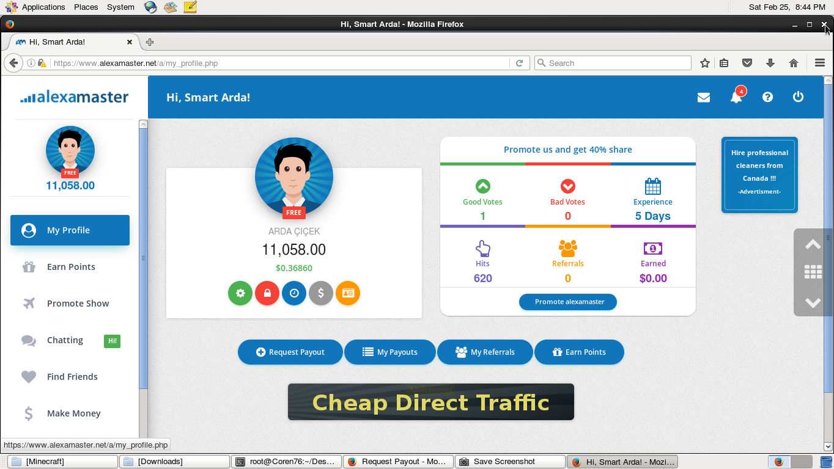Click the Pocket icon in Firefox toolbar
The image size is (834, 469).
pos(747,63)
